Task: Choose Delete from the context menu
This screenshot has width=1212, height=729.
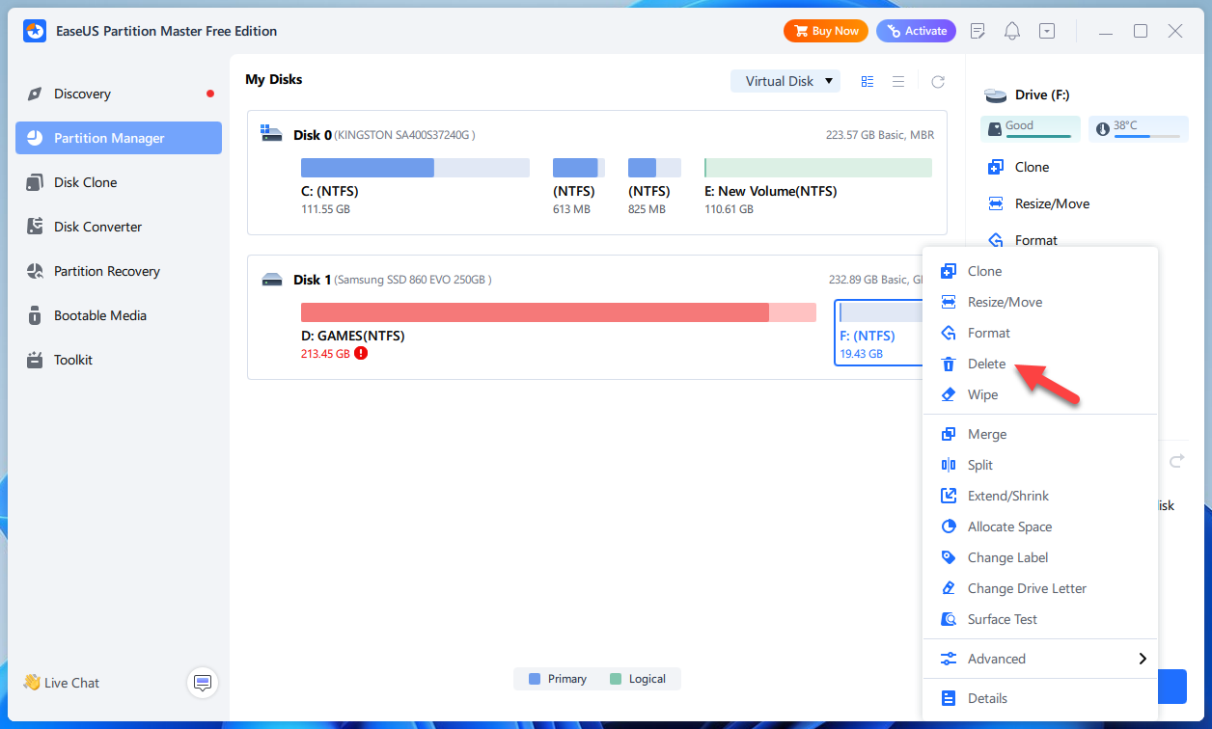Action: [1040, 364]
